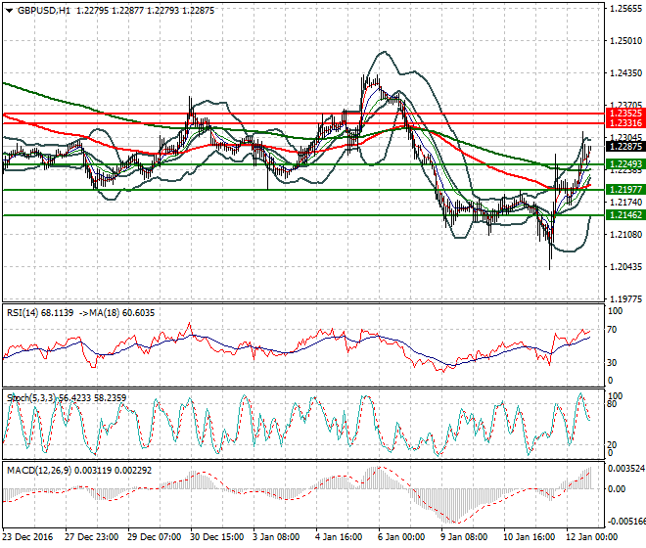Select the 1.20435 price scale value
Image resolution: width=646 pixels, height=548 pixels.
(x=625, y=267)
